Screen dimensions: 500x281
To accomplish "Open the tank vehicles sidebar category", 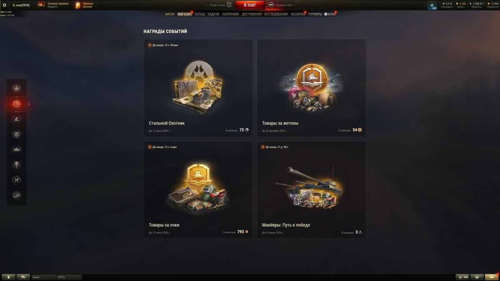I will [x=16, y=149].
